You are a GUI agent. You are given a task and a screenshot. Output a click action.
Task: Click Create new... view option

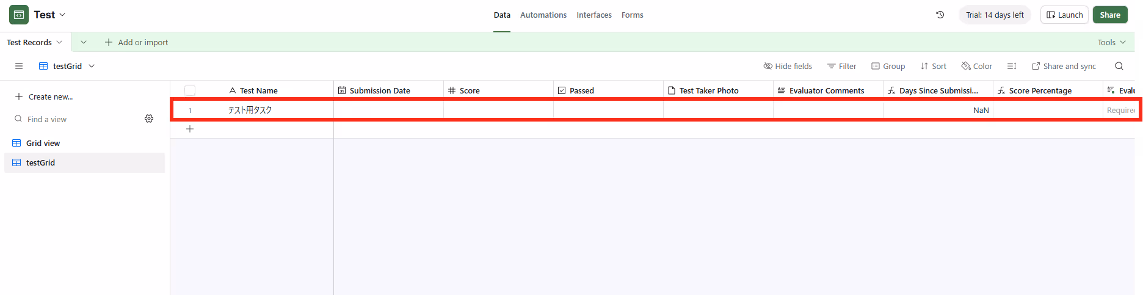coord(44,97)
